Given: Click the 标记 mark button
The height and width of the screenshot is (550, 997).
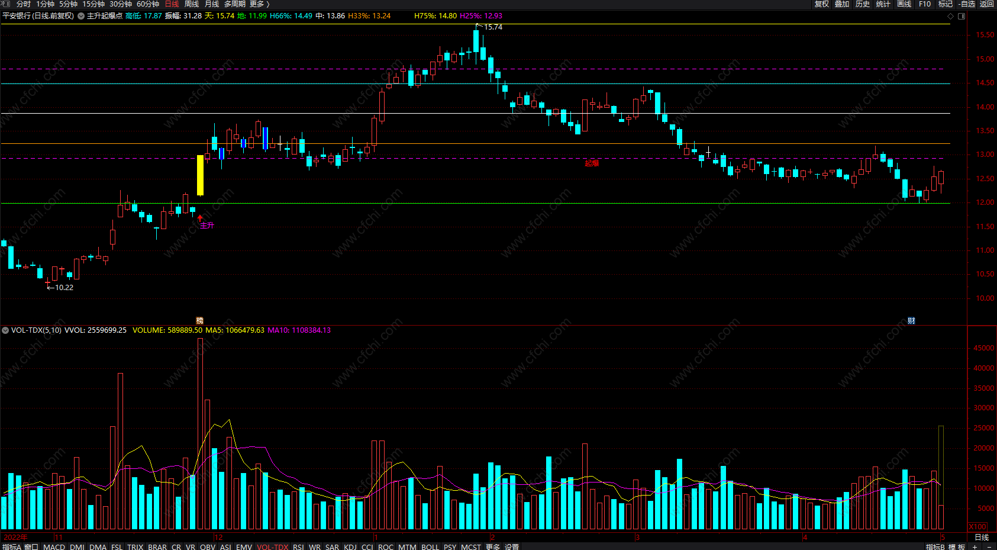Looking at the screenshot, I should (946, 4).
